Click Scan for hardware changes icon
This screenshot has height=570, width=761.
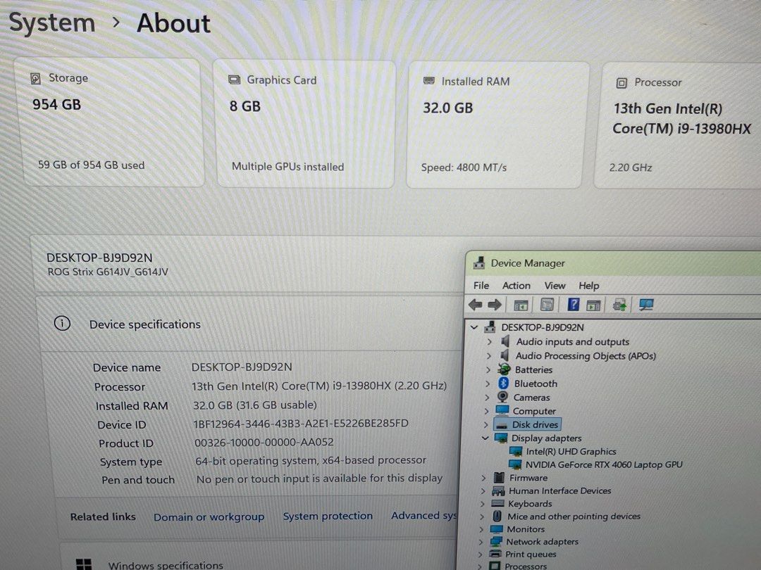pyautogui.click(x=646, y=304)
